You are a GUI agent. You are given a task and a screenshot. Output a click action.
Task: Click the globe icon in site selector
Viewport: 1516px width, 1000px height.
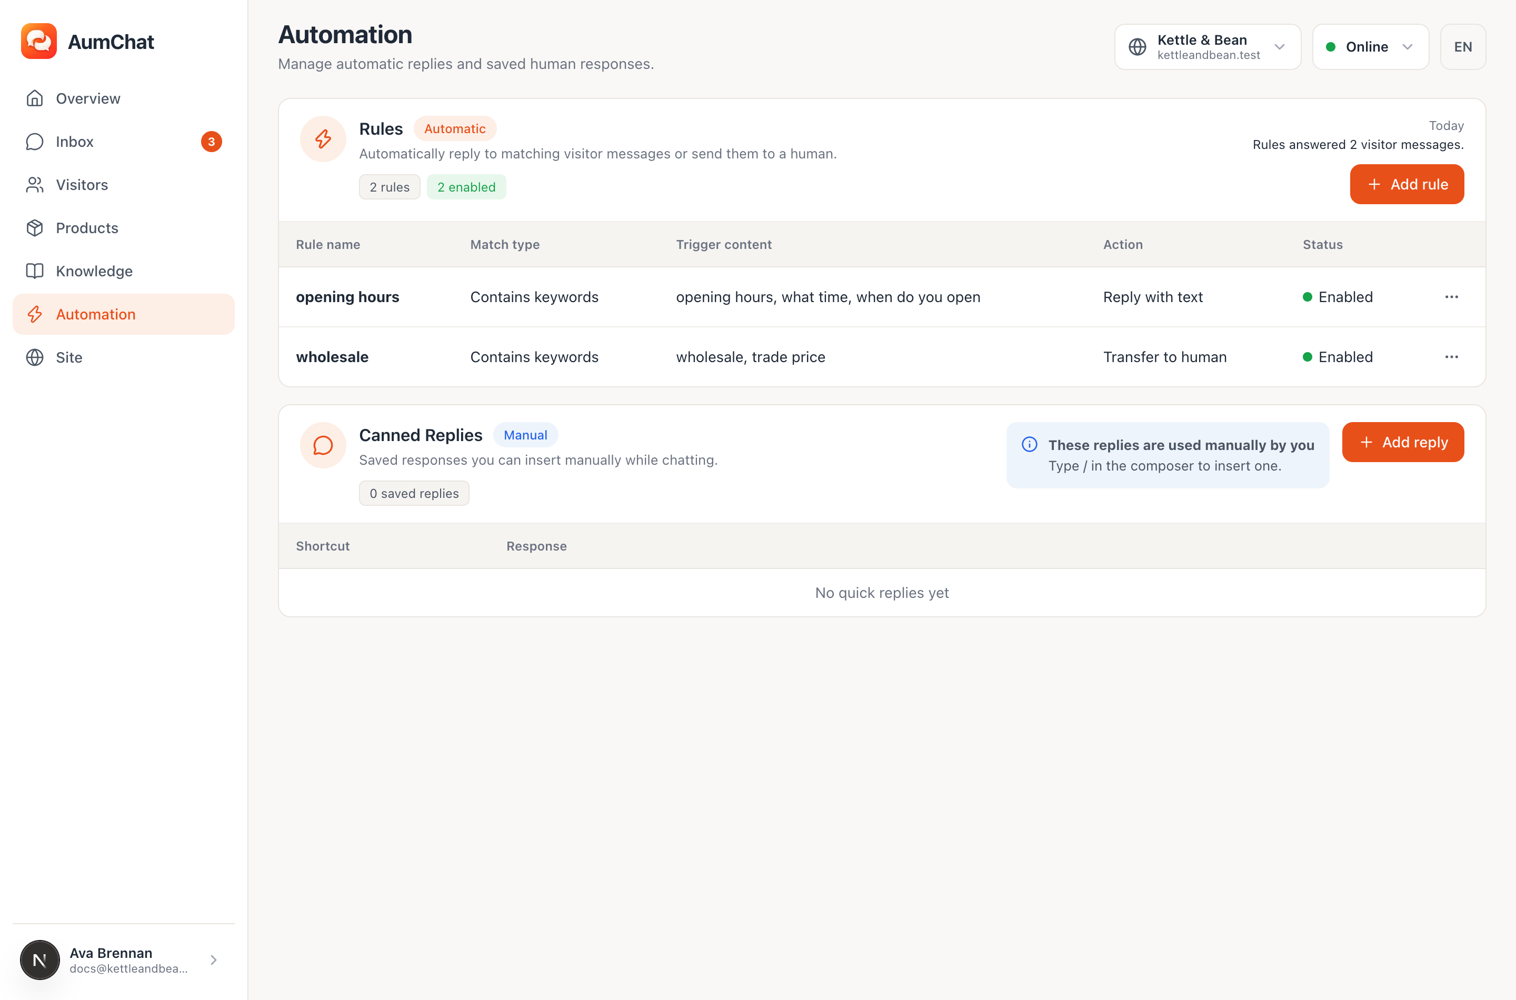(1137, 46)
